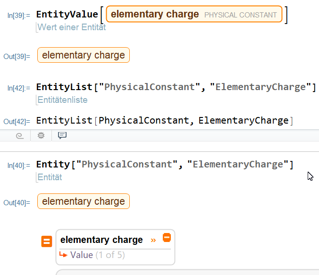
Task: Select the Out[42] cell label
Action: [17, 122]
